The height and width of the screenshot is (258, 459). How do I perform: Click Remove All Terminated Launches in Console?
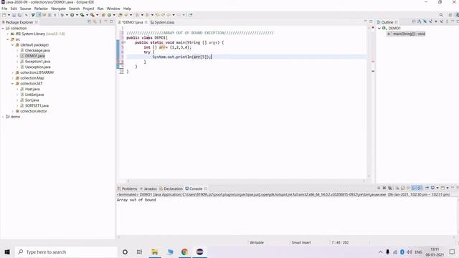pyautogui.click(x=390, y=188)
